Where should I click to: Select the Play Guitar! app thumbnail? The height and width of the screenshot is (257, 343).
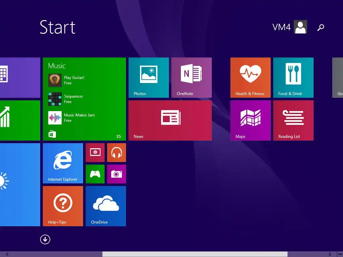point(55,80)
